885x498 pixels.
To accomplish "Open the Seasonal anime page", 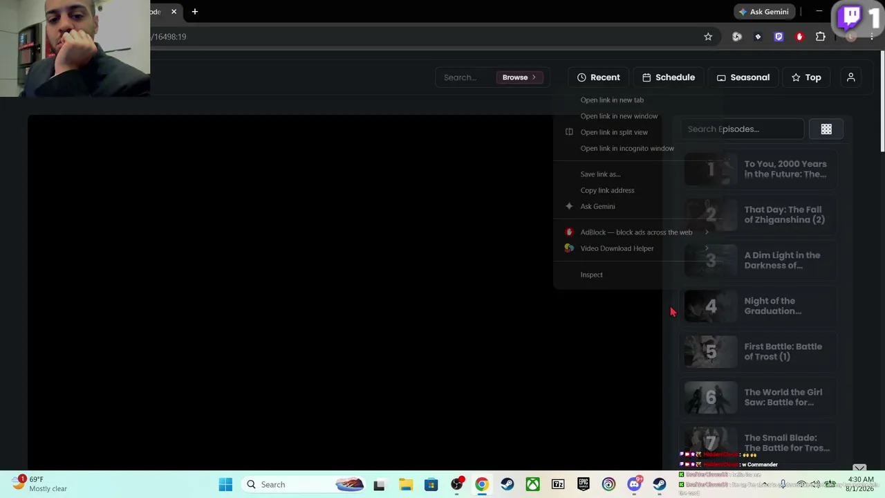I will pos(743,77).
